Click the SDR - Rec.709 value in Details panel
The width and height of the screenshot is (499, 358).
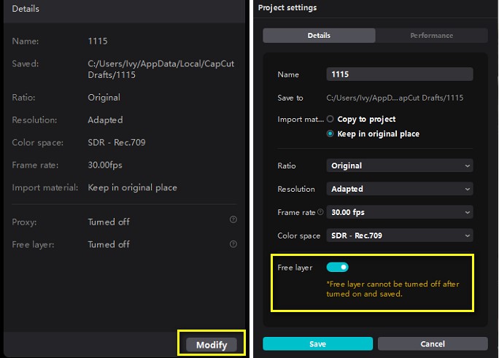(x=117, y=142)
